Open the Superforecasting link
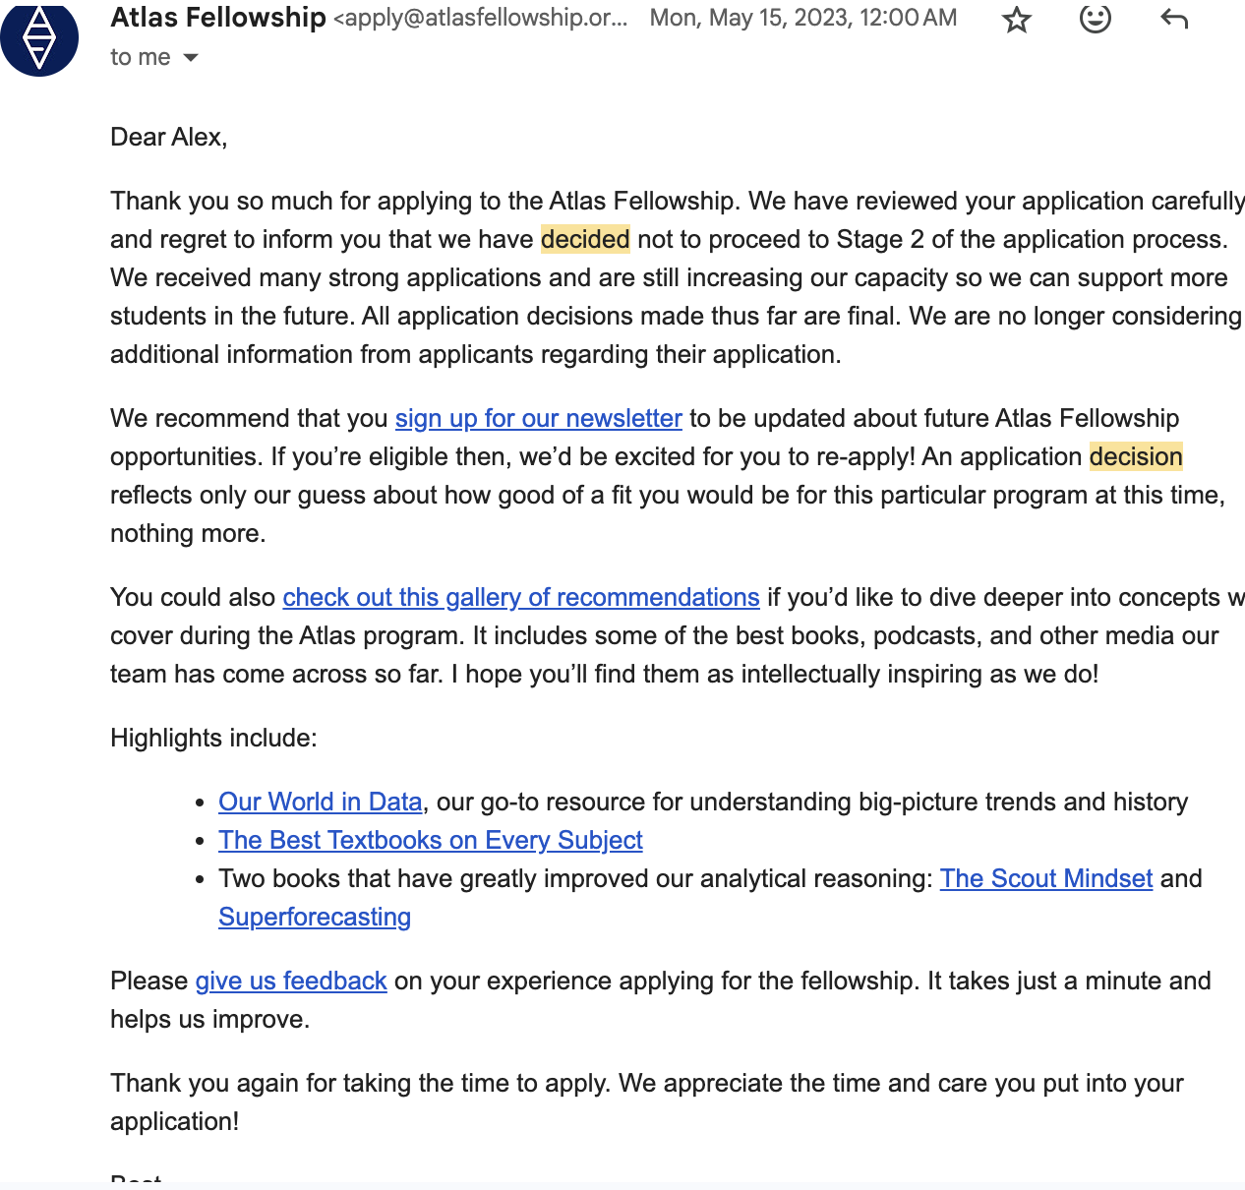This screenshot has width=1245, height=1190. 315,917
